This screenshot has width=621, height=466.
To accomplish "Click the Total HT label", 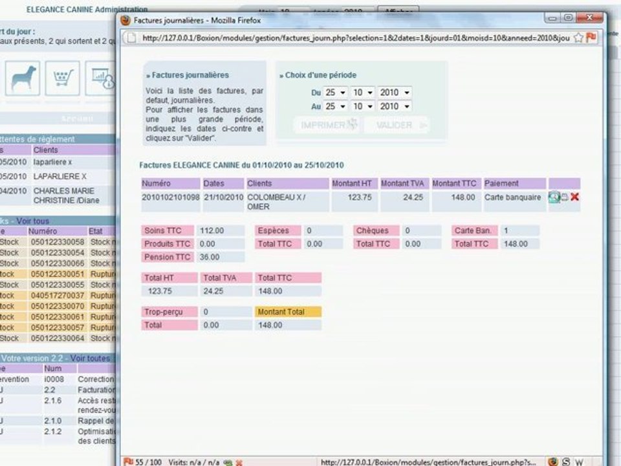I will (169, 278).
